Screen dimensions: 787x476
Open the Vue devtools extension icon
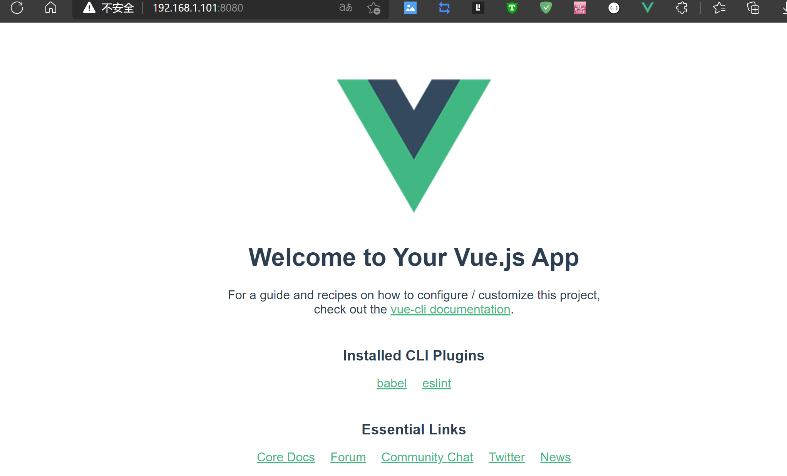647,8
